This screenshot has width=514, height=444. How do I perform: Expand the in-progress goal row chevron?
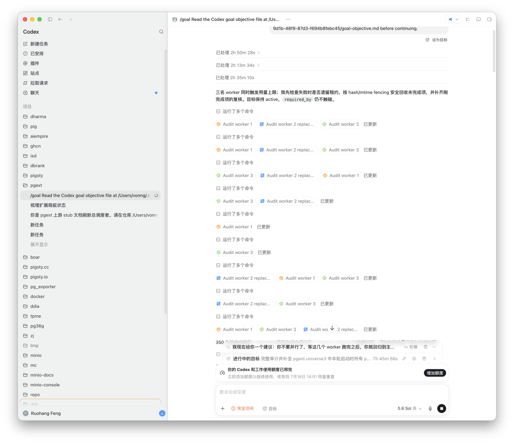coord(435,359)
